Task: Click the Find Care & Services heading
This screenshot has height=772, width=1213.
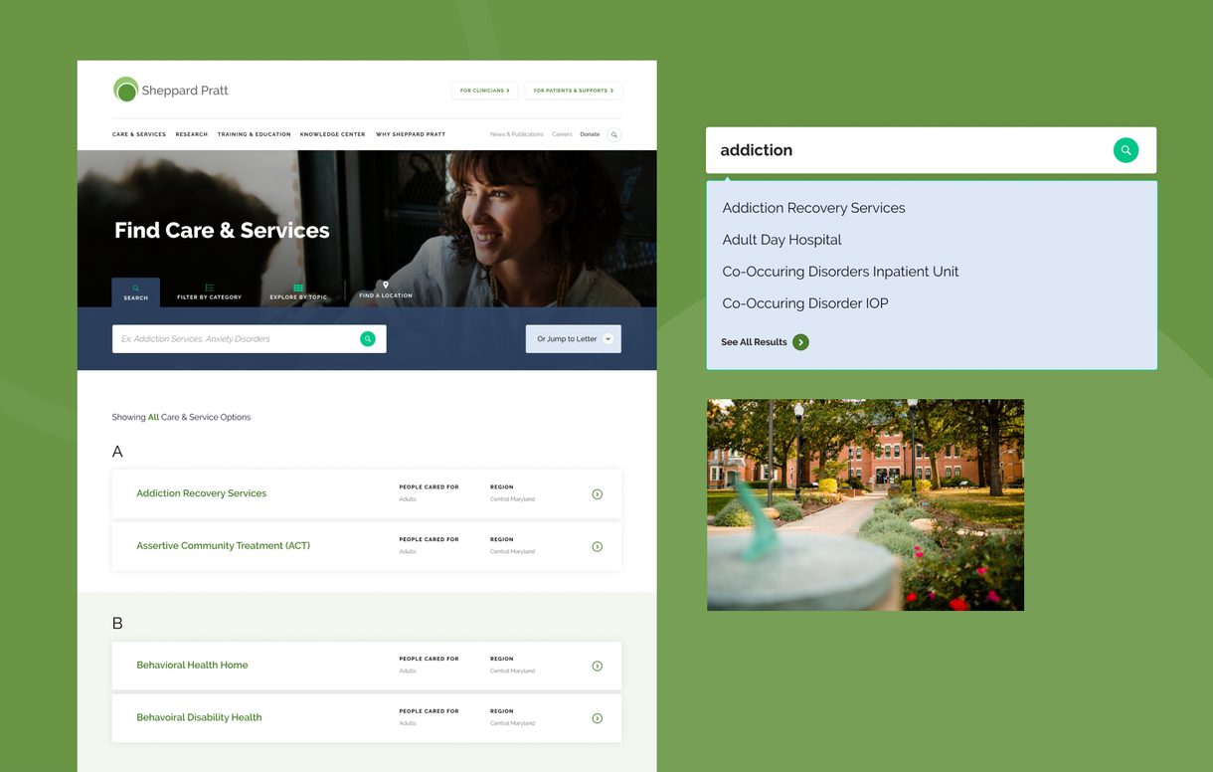Action: point(222,231)
